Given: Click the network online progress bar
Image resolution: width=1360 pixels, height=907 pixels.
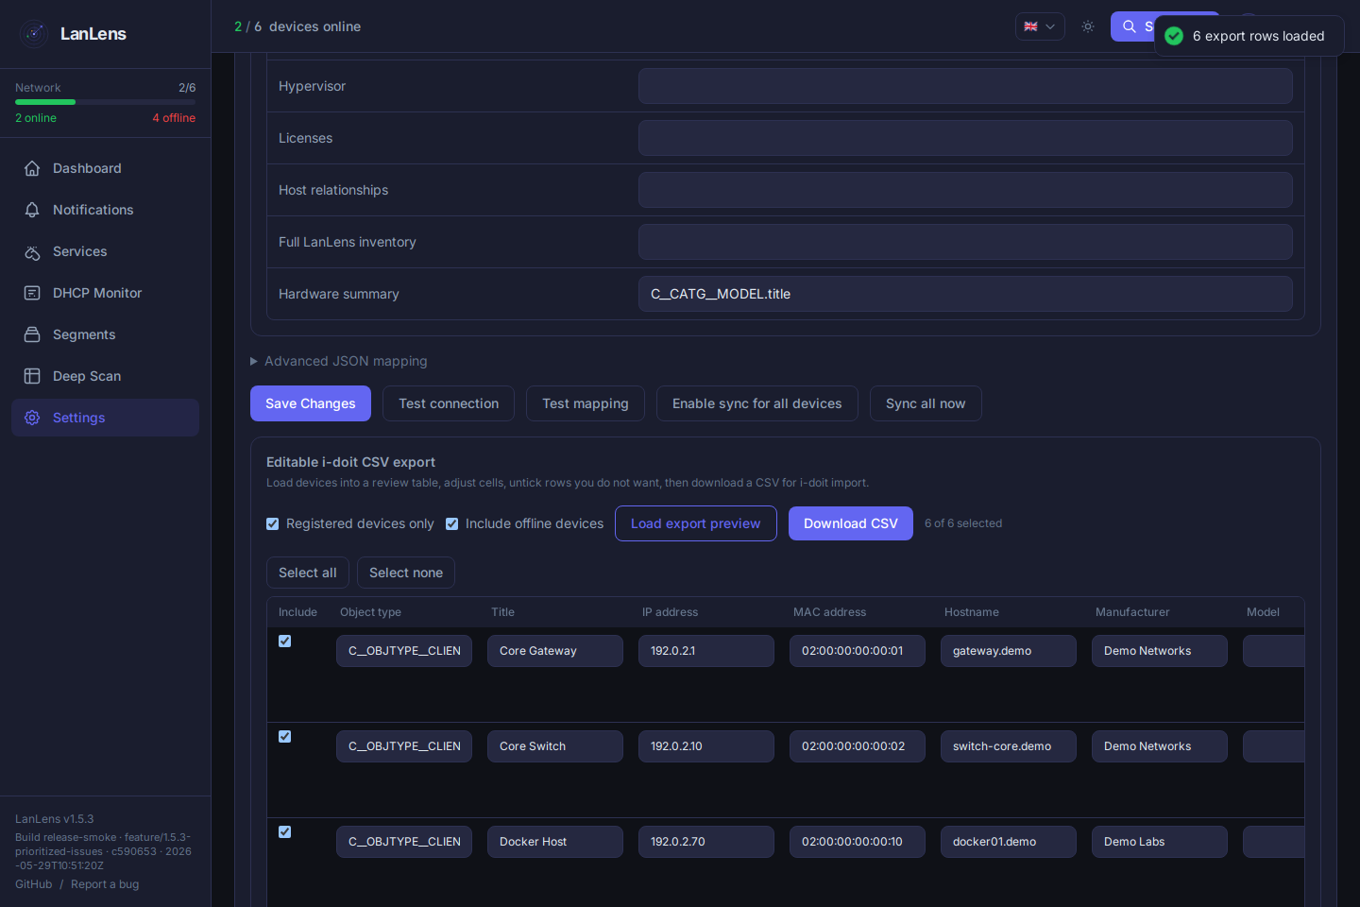Looking at the screenshot, I should pyautogui.click(x=105, y=102).
